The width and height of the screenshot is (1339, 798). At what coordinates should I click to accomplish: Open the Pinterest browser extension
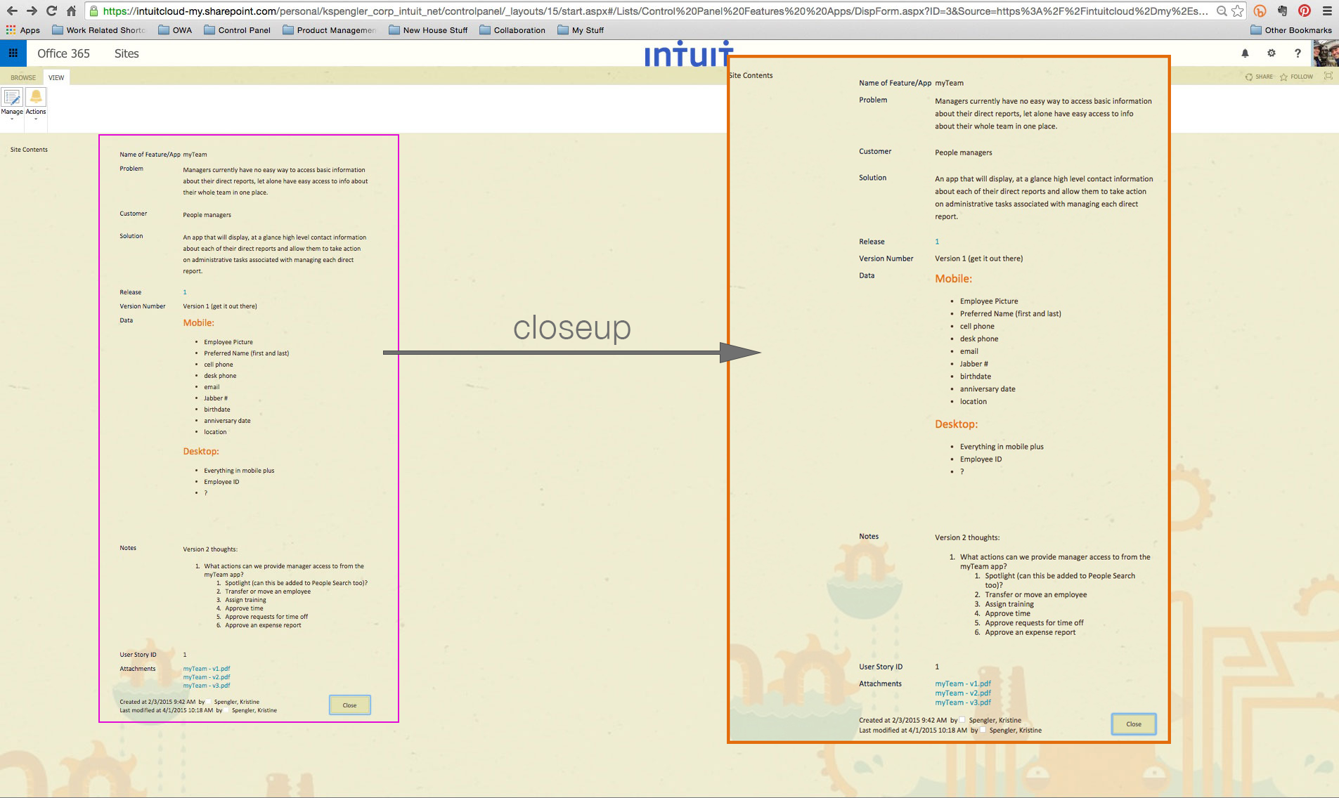pos(1305,11)
